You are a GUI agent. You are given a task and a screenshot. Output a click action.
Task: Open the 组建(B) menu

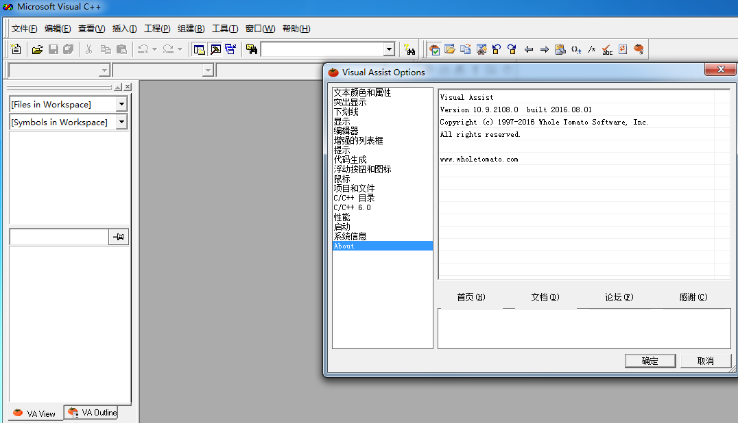191,29
